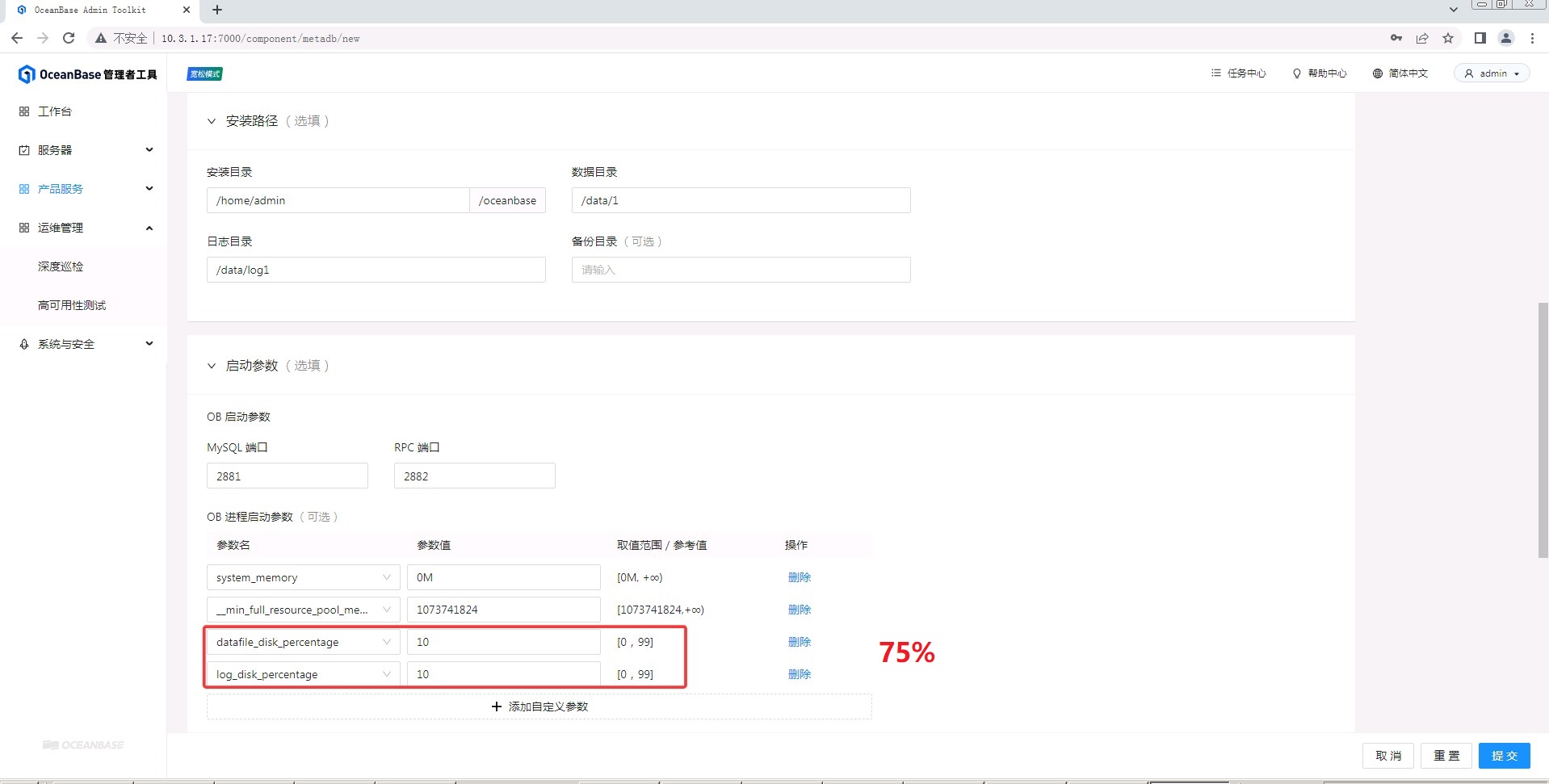The width and height of the screenshot is (1549, 784).
Task: Click the 系统与安全 icon
Action: point(24,344)
